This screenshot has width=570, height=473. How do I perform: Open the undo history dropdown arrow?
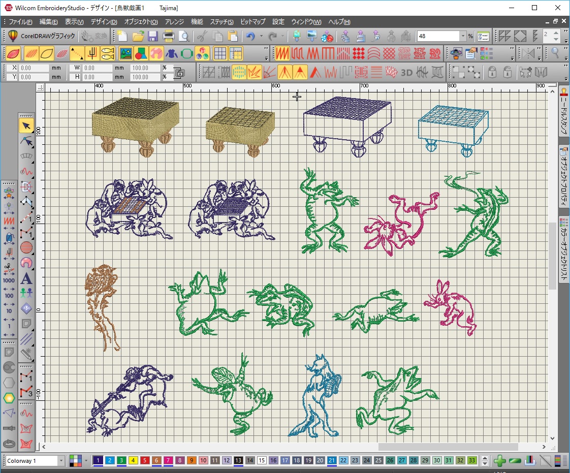click(x=261, y=36)
